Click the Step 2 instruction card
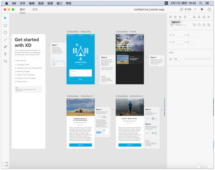 click(x=108, y=70)
